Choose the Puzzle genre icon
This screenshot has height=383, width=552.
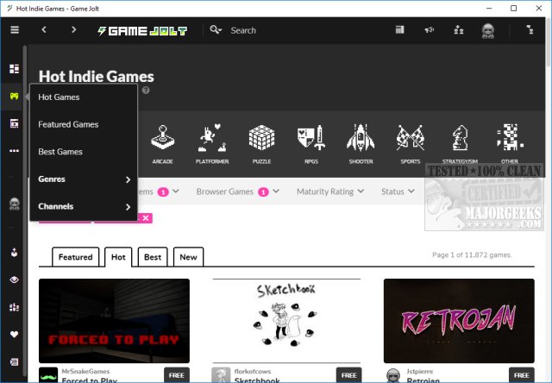click(261, 144)
